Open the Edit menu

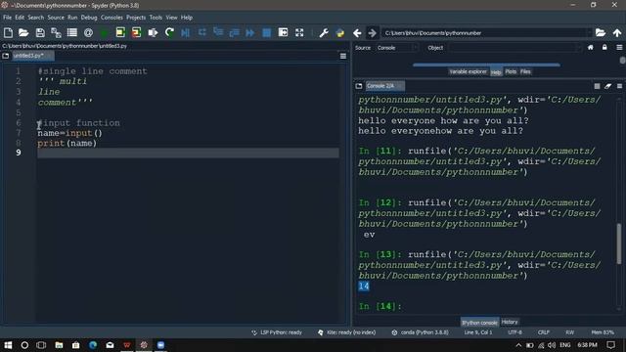point(20,18)
